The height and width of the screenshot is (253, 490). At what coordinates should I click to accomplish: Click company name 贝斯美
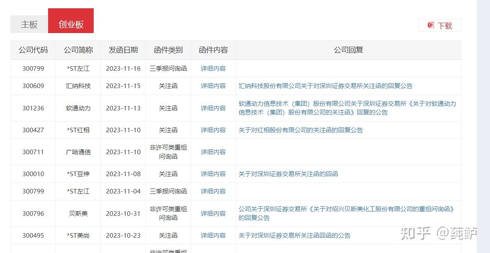pos(78,214)
